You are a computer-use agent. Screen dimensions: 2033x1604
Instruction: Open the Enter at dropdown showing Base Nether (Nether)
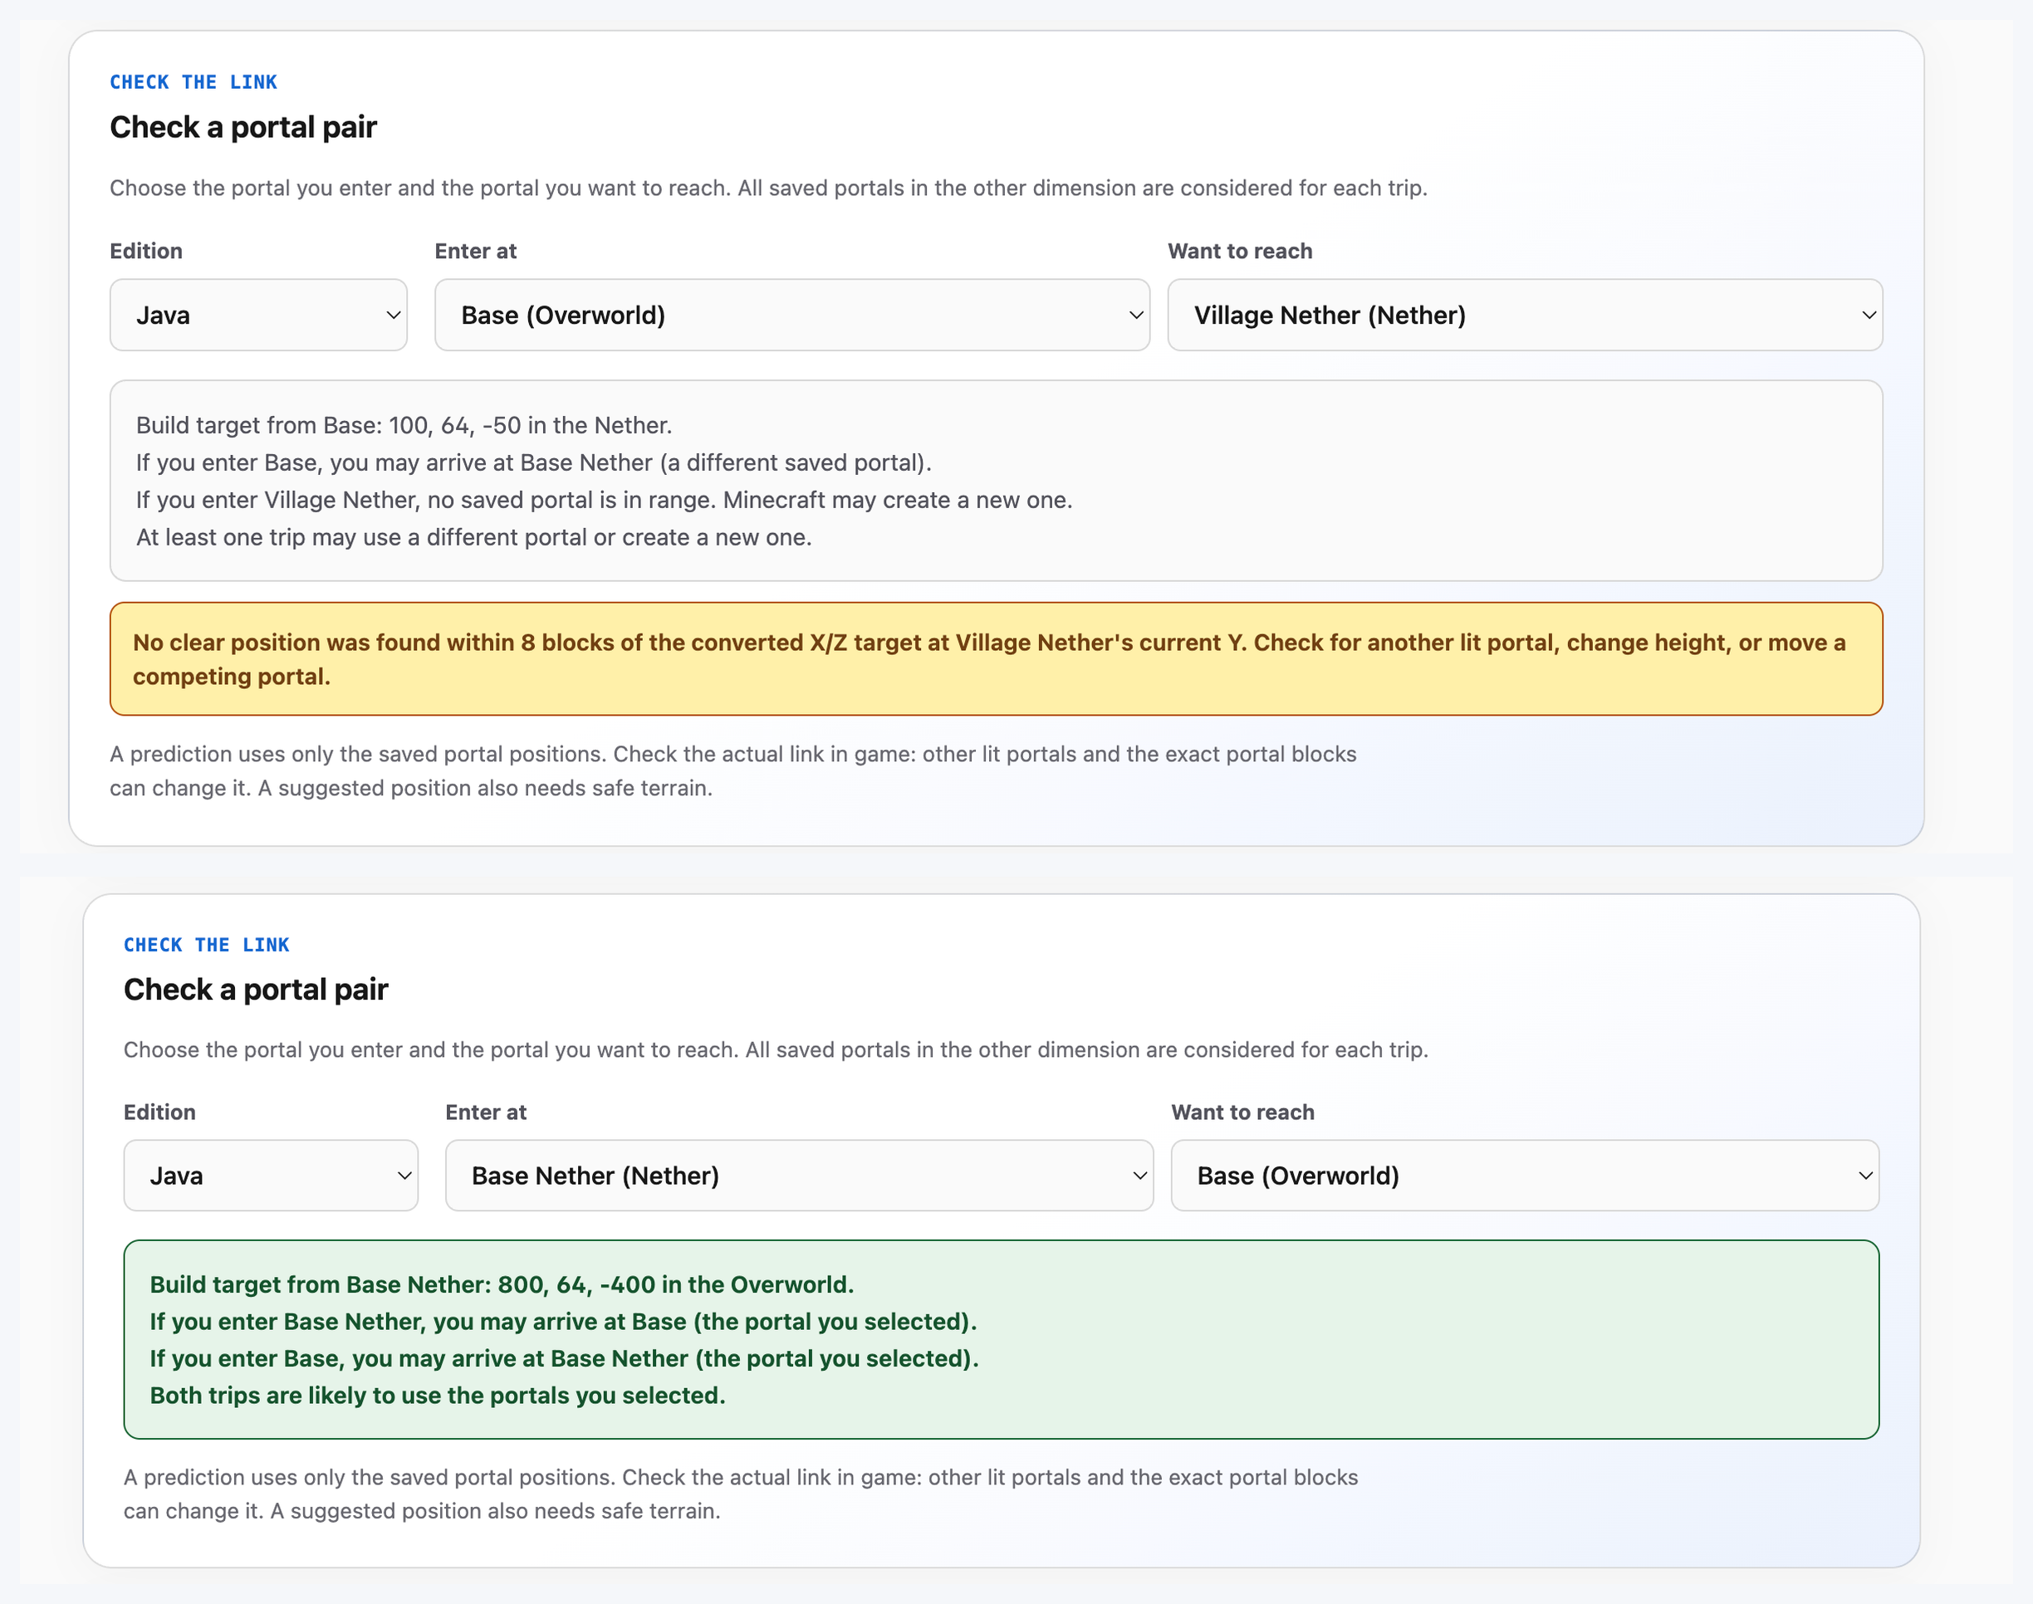tap(799, 1175)
